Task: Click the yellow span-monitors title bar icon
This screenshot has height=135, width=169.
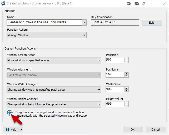Action: pos(137,4)
